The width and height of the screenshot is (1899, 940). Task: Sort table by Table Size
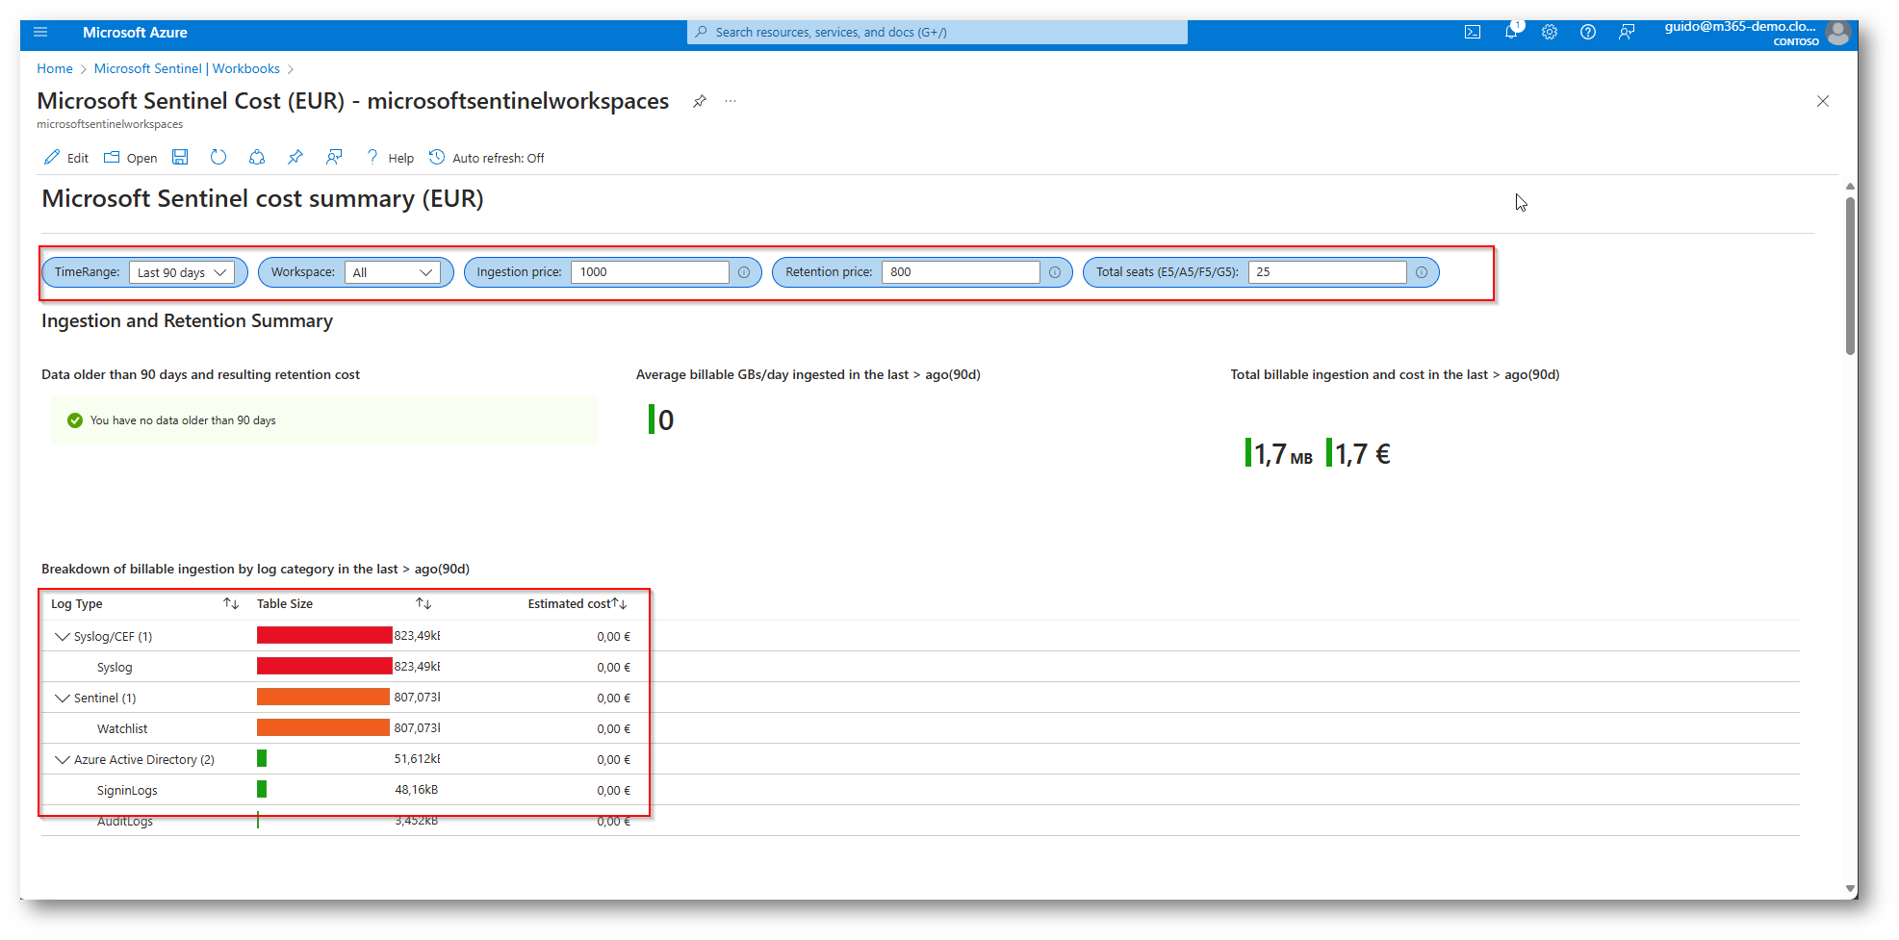point(423,603)
